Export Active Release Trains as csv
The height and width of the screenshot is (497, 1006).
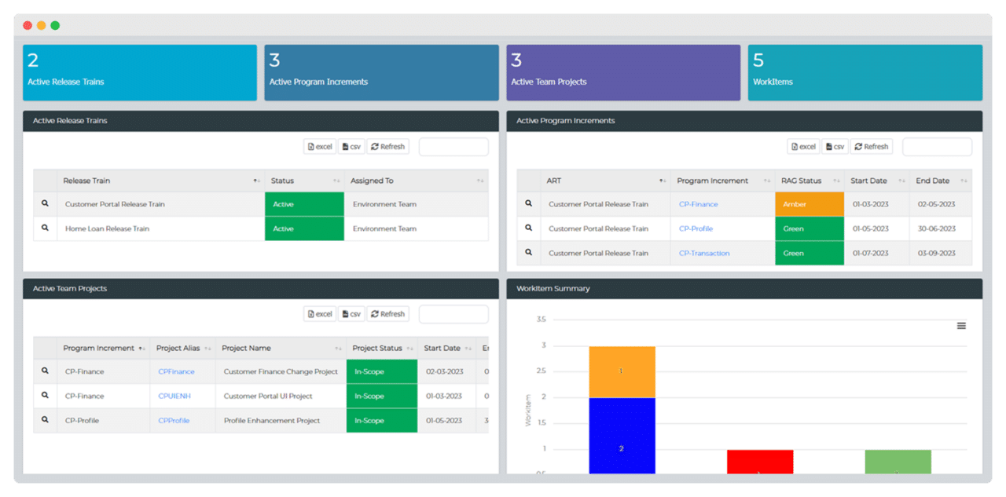[x=351, y=146]
